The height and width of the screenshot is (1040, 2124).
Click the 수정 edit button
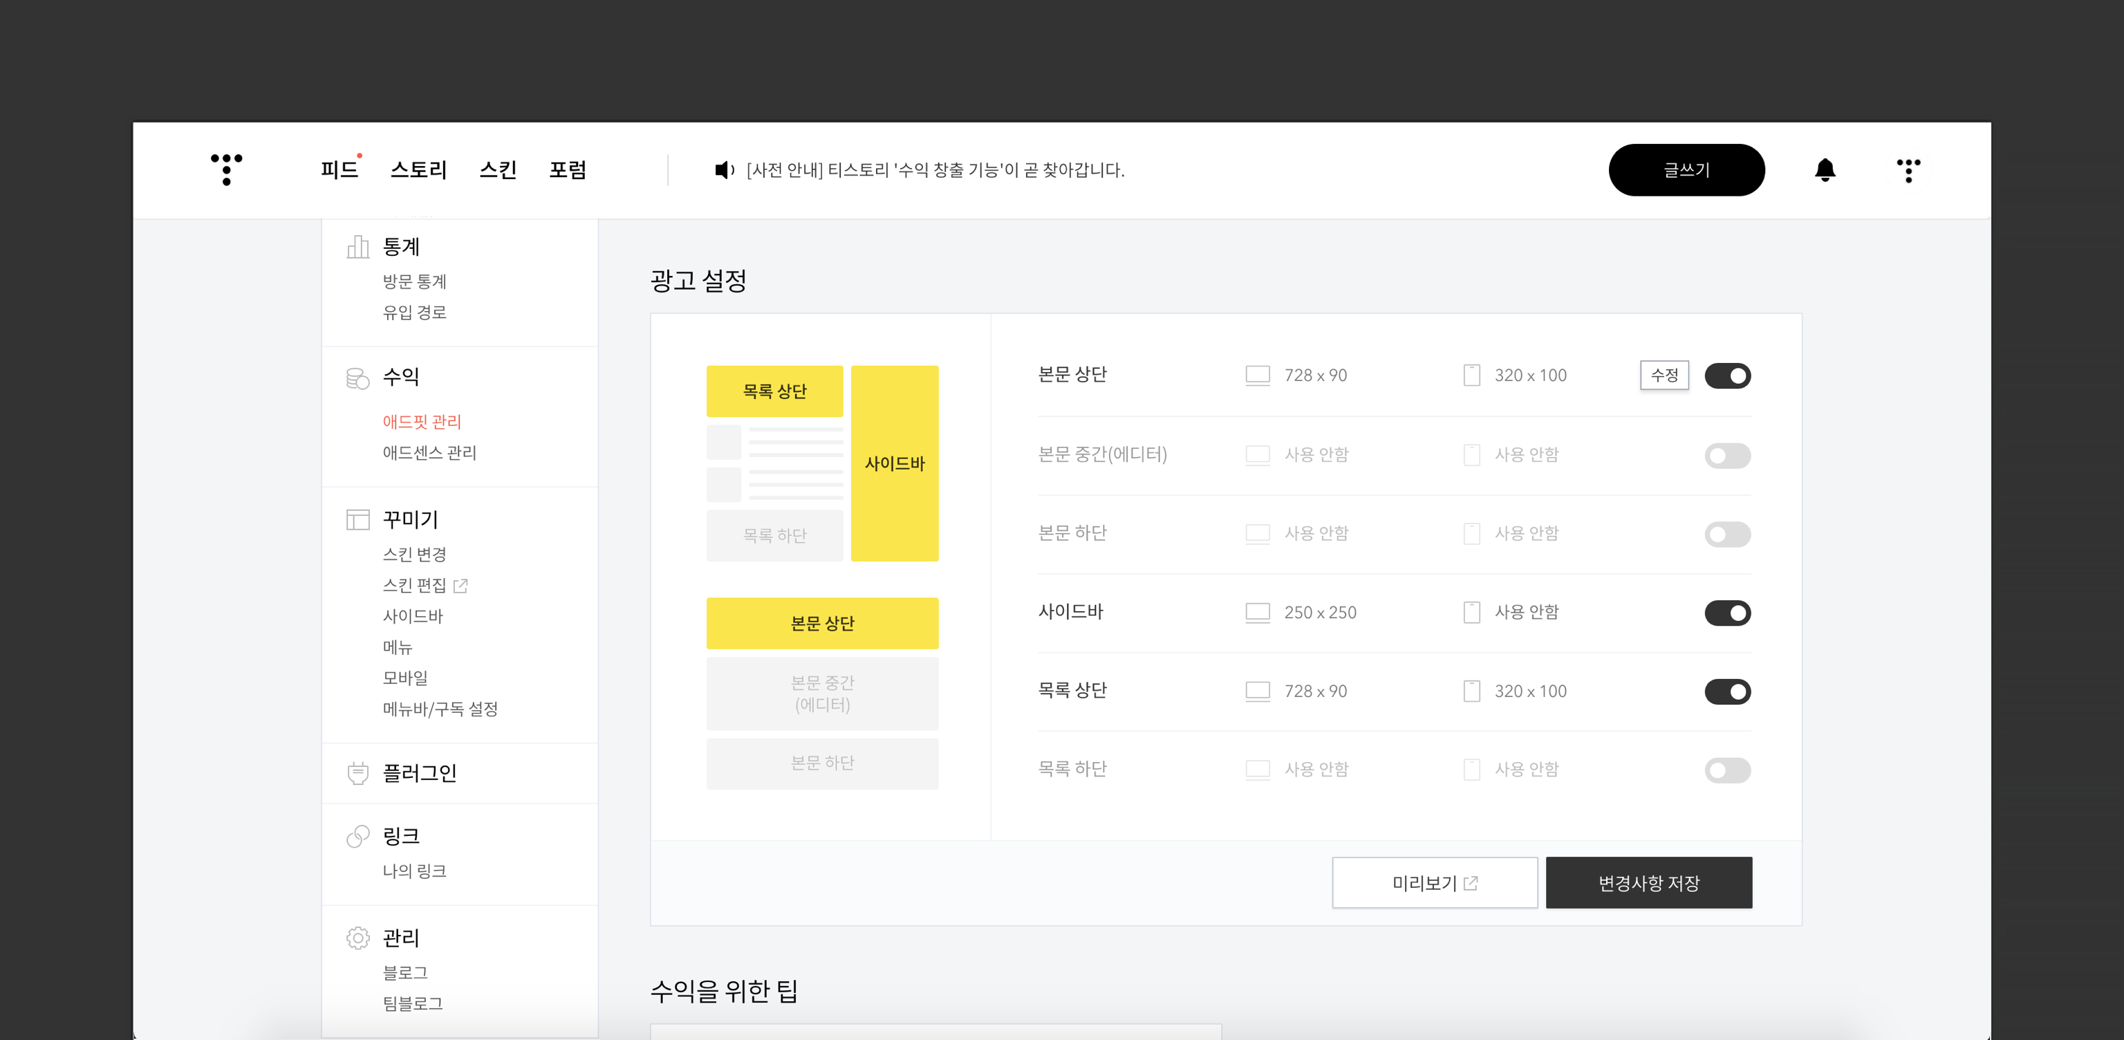pos(1664,375)
